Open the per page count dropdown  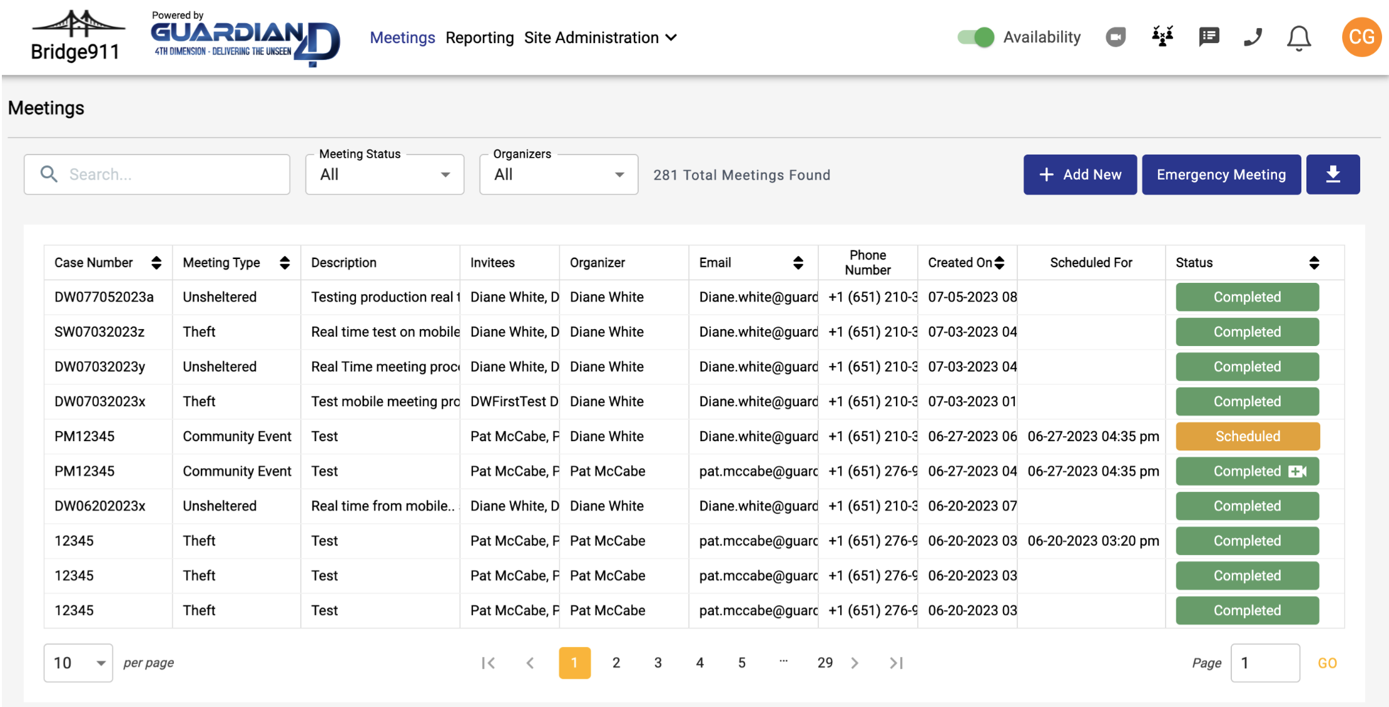pyautogui.click(x=78, y=663)
